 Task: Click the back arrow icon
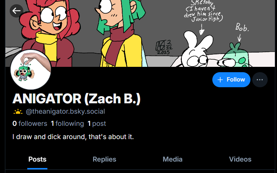point(17,11)
